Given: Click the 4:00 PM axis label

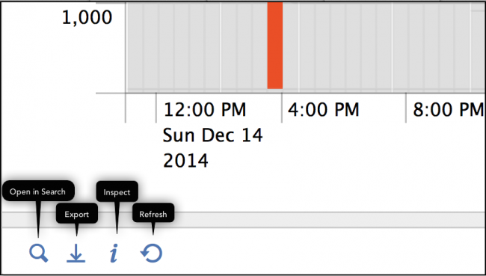Looking at the screenshot, I should (x=323, y=109).
